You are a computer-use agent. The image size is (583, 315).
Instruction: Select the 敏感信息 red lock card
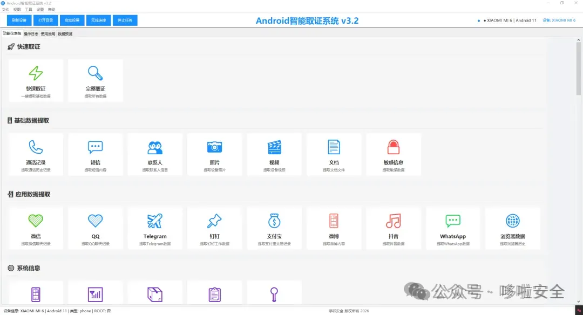[x=394, y=154]
